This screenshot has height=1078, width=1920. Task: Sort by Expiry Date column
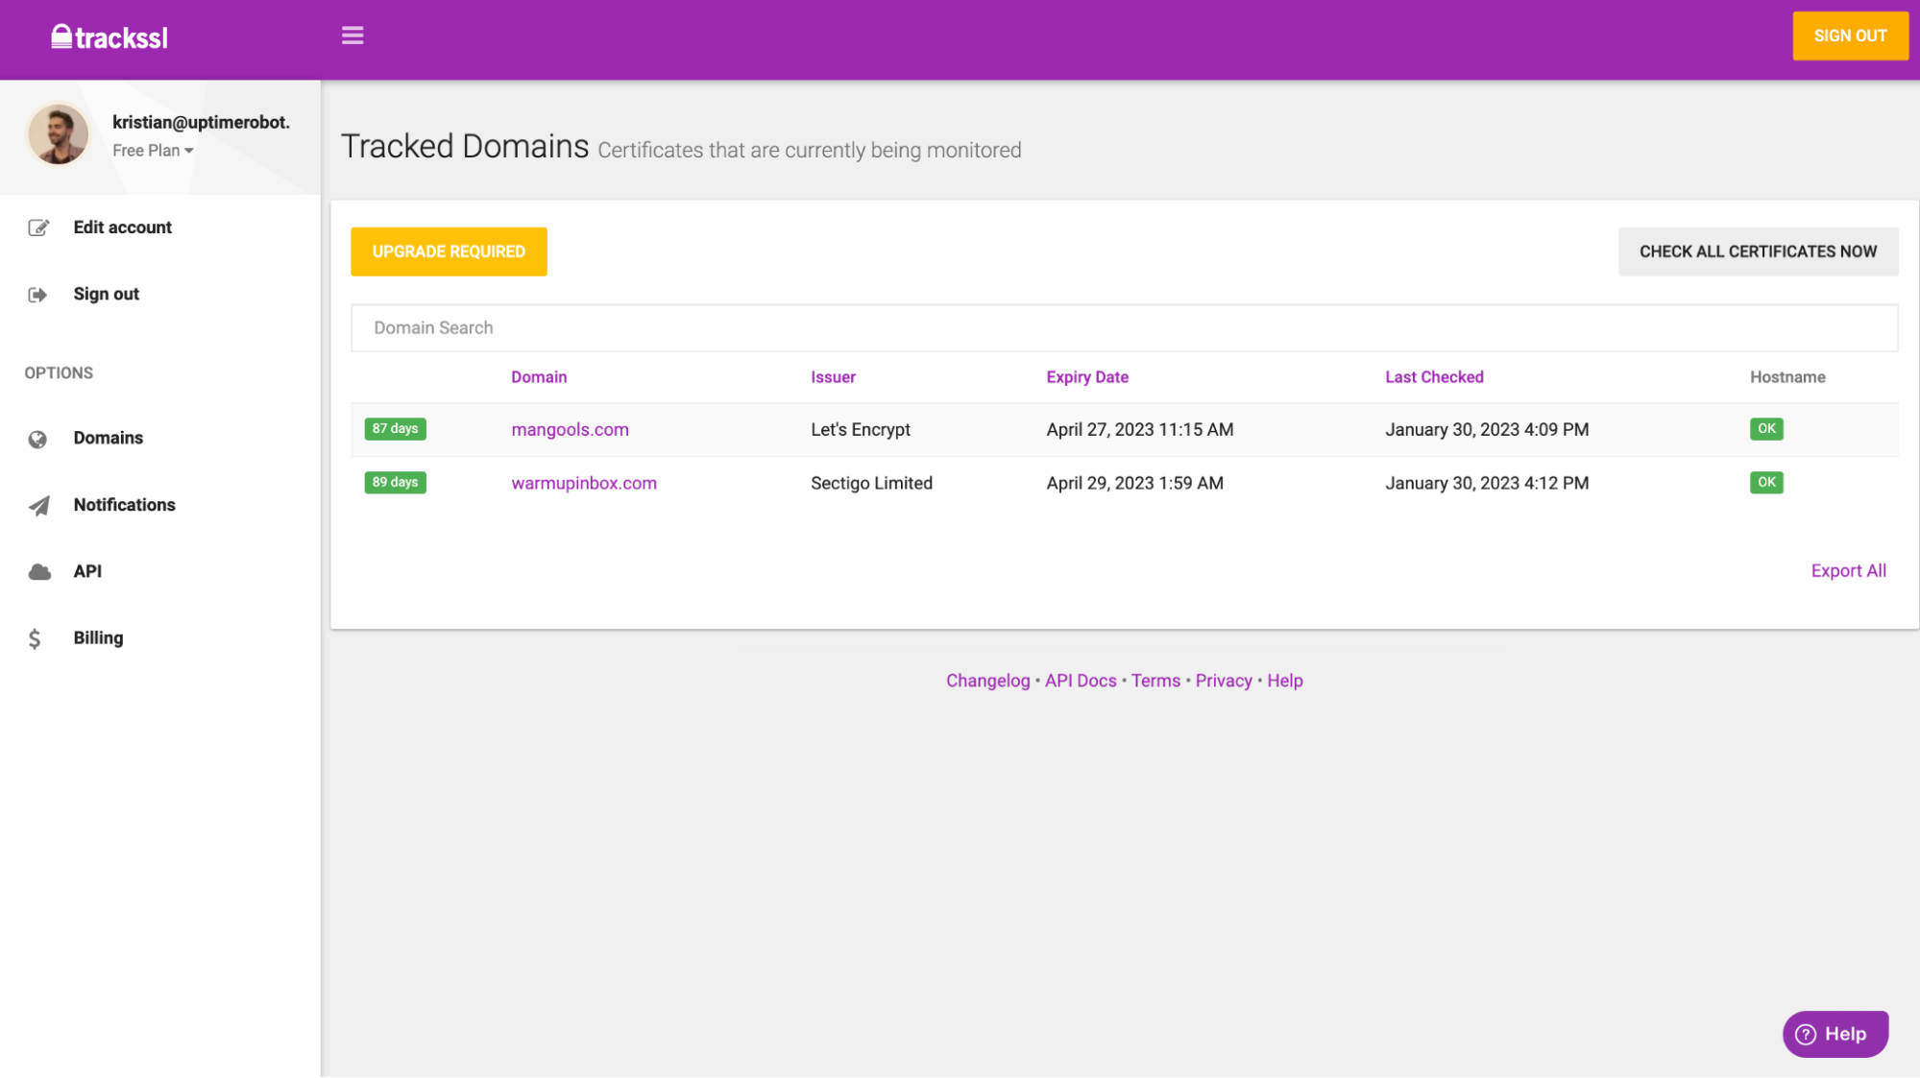(1087, 377)
